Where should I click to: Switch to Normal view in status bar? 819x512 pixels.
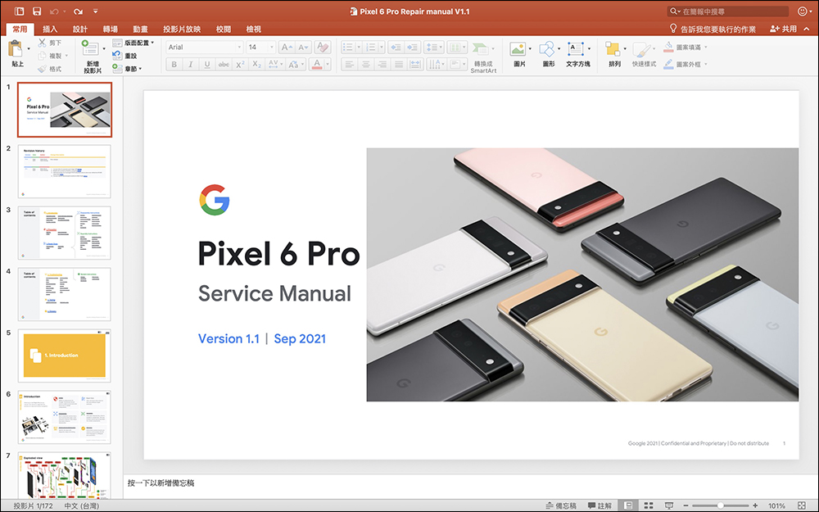(x=628, y=505)
